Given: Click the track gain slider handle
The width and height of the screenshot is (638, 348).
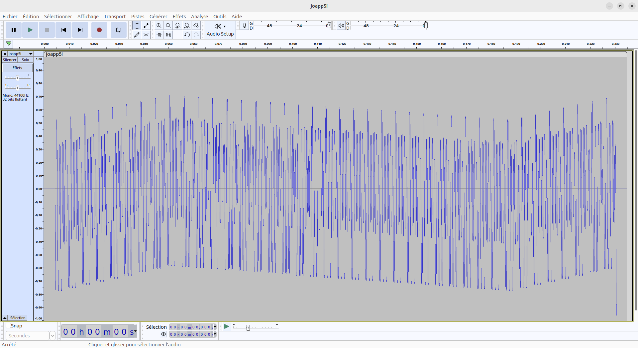Looking at the screenshot, I should 18,78.
